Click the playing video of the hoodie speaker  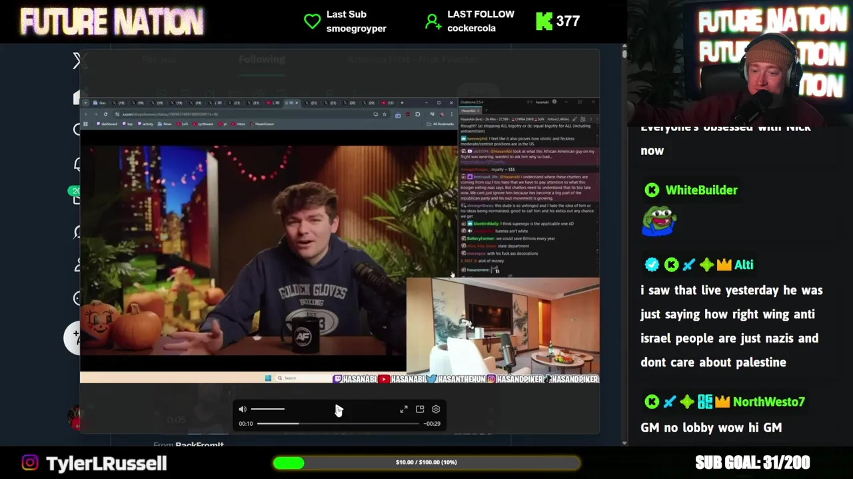269,251
